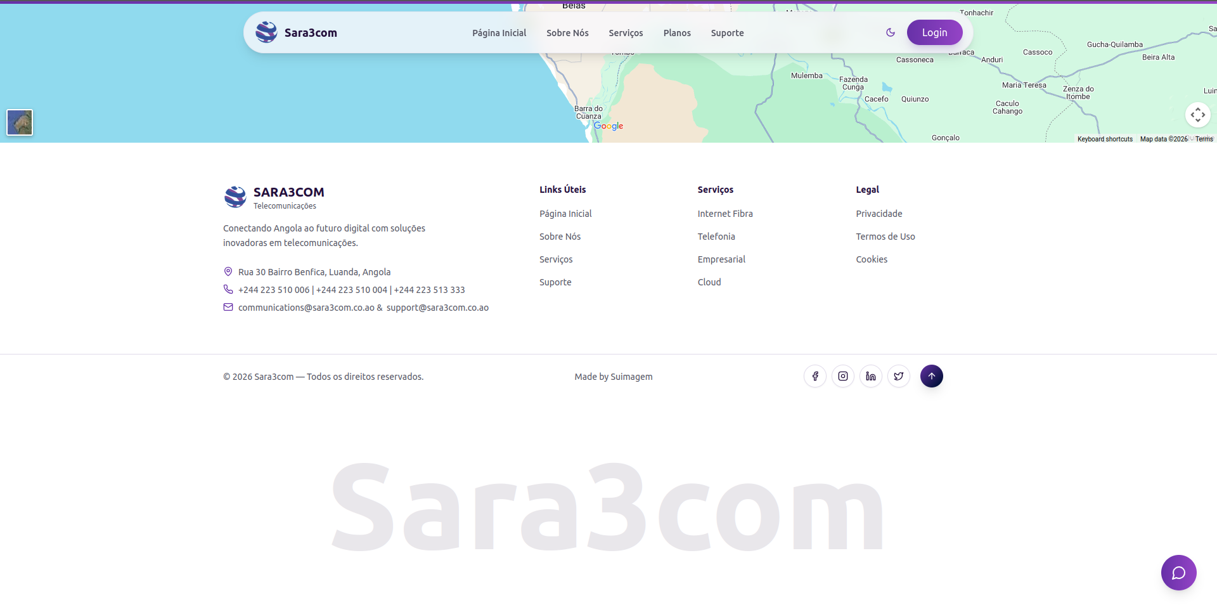This screenshot has width=1217, height=605.
Task: Click phone number +244 223 510 004
Action: click(x=352, y=290)
